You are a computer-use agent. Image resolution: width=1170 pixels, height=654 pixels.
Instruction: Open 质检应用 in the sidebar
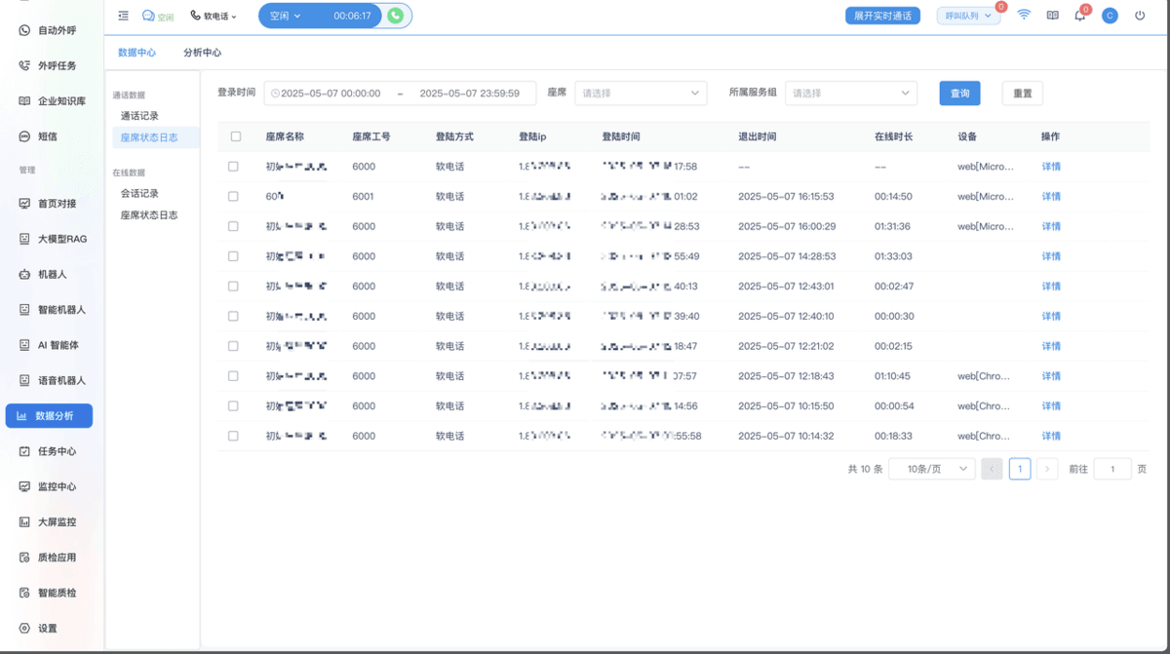pyautogui.click(x=49, y=558)
